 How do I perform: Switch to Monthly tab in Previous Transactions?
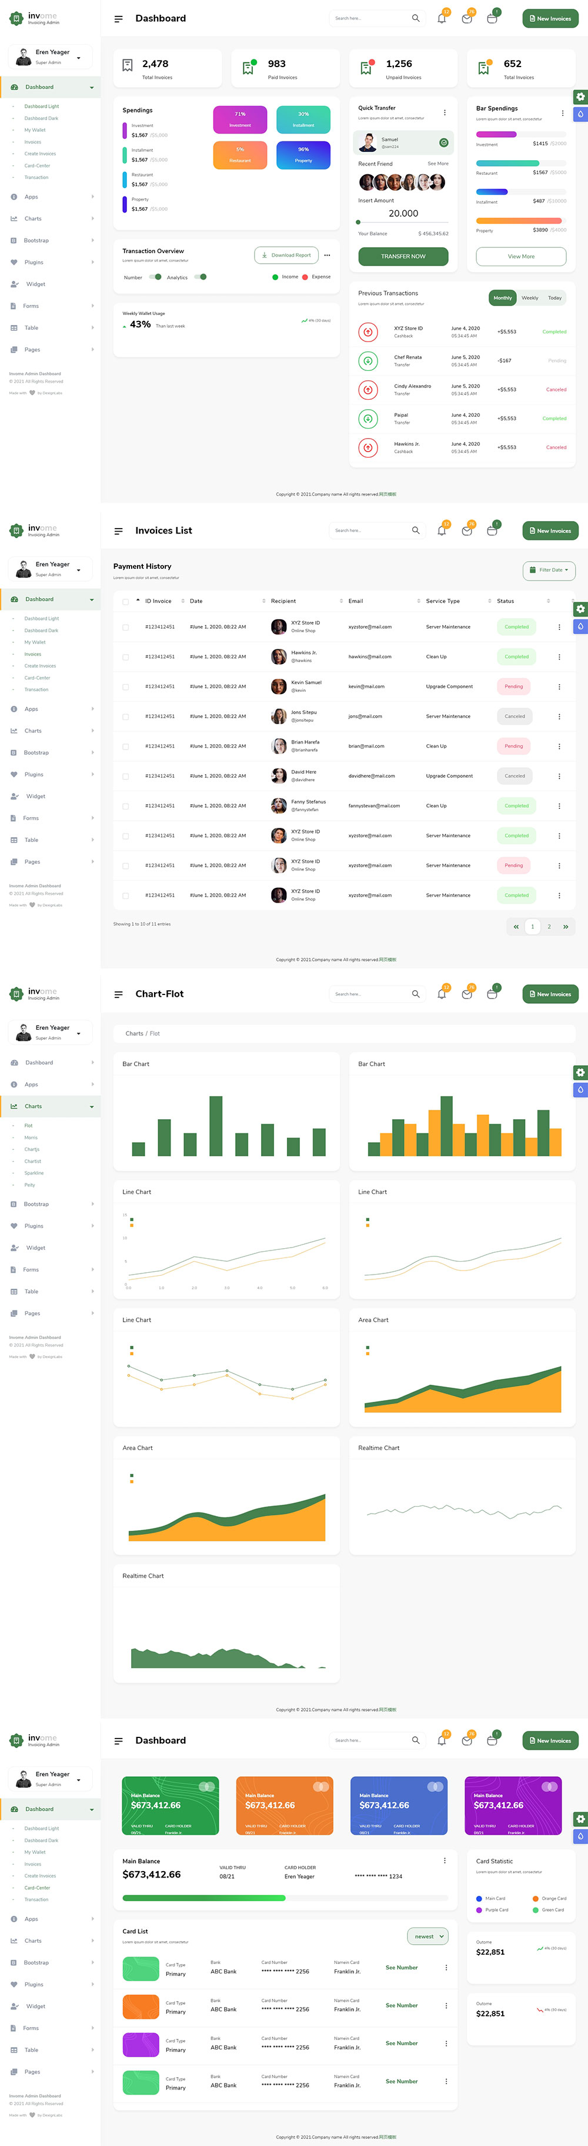[502, 297]
